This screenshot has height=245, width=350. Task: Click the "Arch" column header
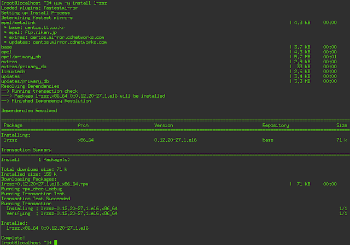(83, 125)
